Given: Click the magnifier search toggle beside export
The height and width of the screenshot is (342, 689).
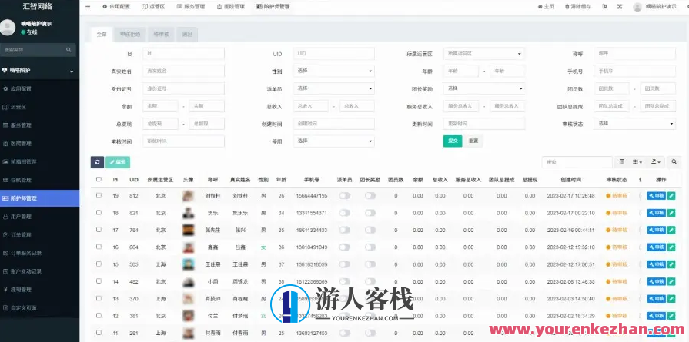Looking at the screenshot, I should tap(674, 162).
